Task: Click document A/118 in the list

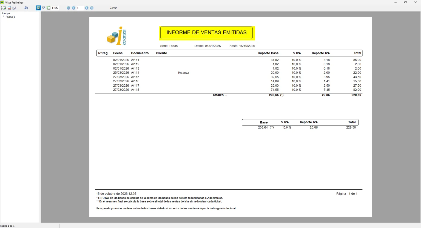Action: [135, 90]
